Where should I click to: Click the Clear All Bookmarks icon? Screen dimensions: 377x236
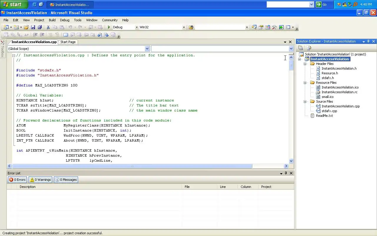click(x=113, y=35)
